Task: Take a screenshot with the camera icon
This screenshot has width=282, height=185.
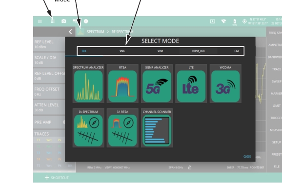Action: [63, 21]
